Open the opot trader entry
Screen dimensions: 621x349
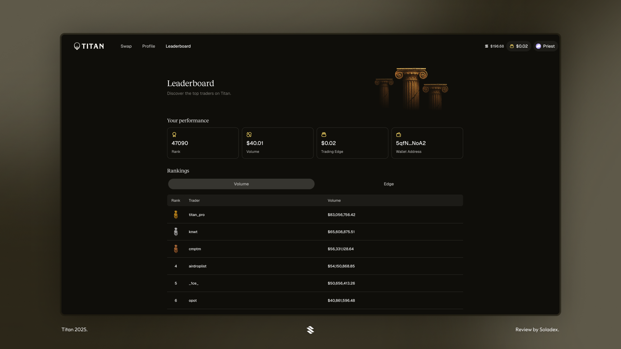tap(192, 301)
